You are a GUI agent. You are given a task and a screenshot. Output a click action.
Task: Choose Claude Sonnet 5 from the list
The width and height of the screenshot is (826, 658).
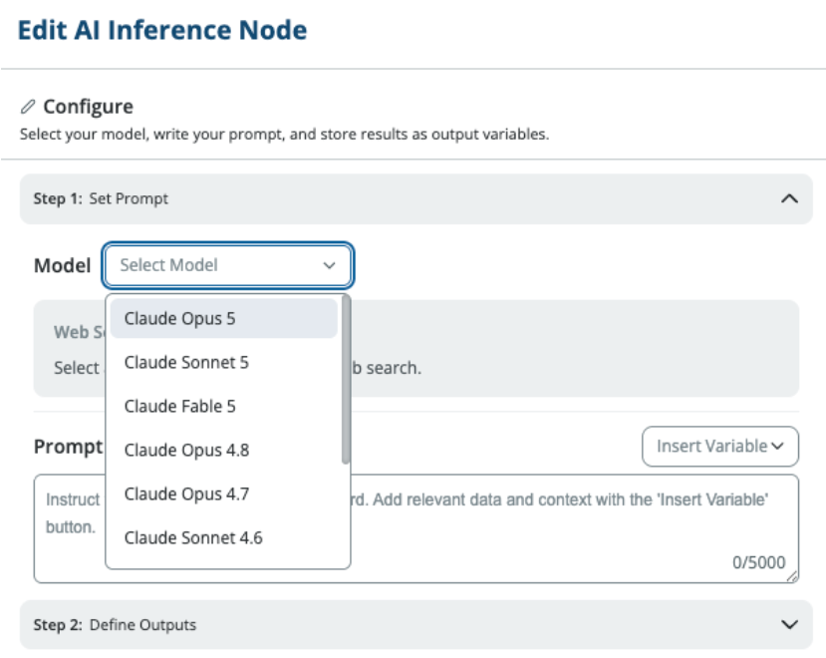(x=224, y=362)
